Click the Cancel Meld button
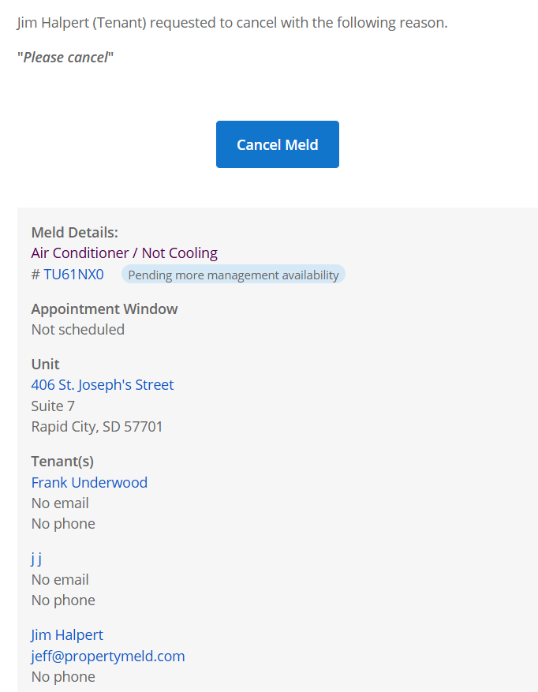 coord(277,144)
